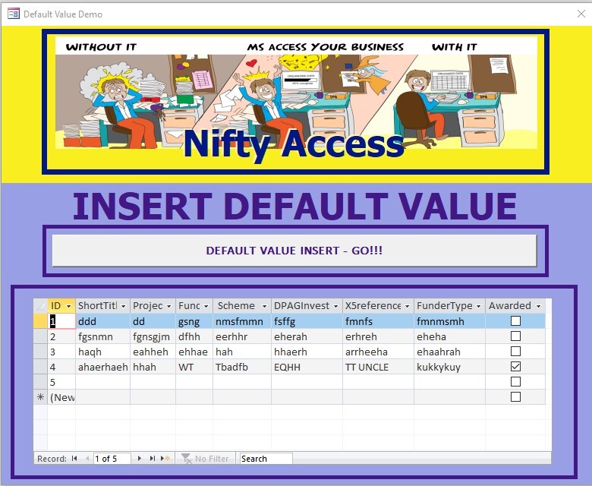Open the Awarded column filter dropdown
The image size is (592, 486).
538,306
